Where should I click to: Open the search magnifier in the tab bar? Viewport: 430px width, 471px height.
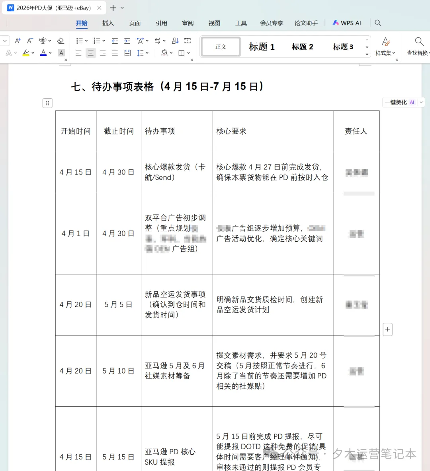click(378, 23)
